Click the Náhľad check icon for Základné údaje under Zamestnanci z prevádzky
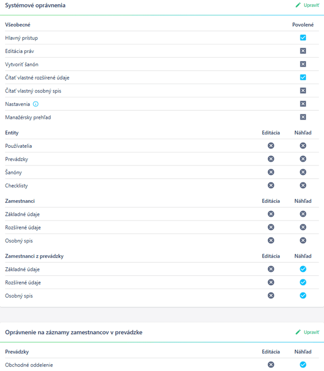Viewport: 324px width, 371px height. point(303,269)
